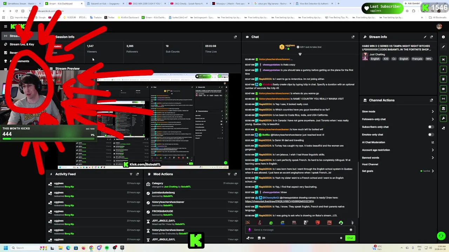This screenshot has height=252, width=449.
Task: Click the green Chat send button
Action: (350, 238)
